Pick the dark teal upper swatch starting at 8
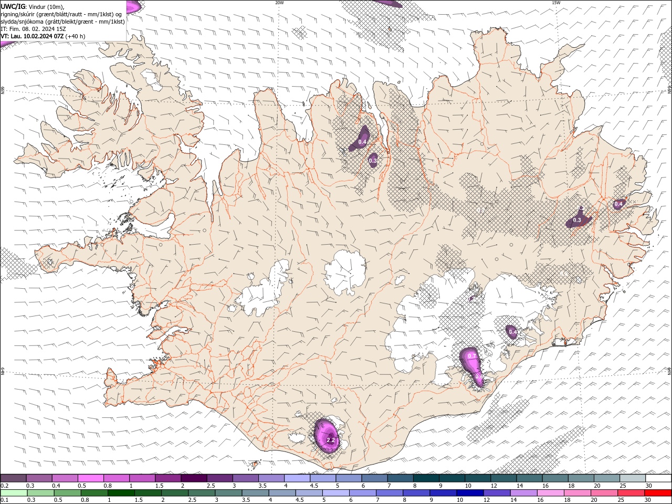This screenshot has height=504, width=672. [x=426, y=478]
